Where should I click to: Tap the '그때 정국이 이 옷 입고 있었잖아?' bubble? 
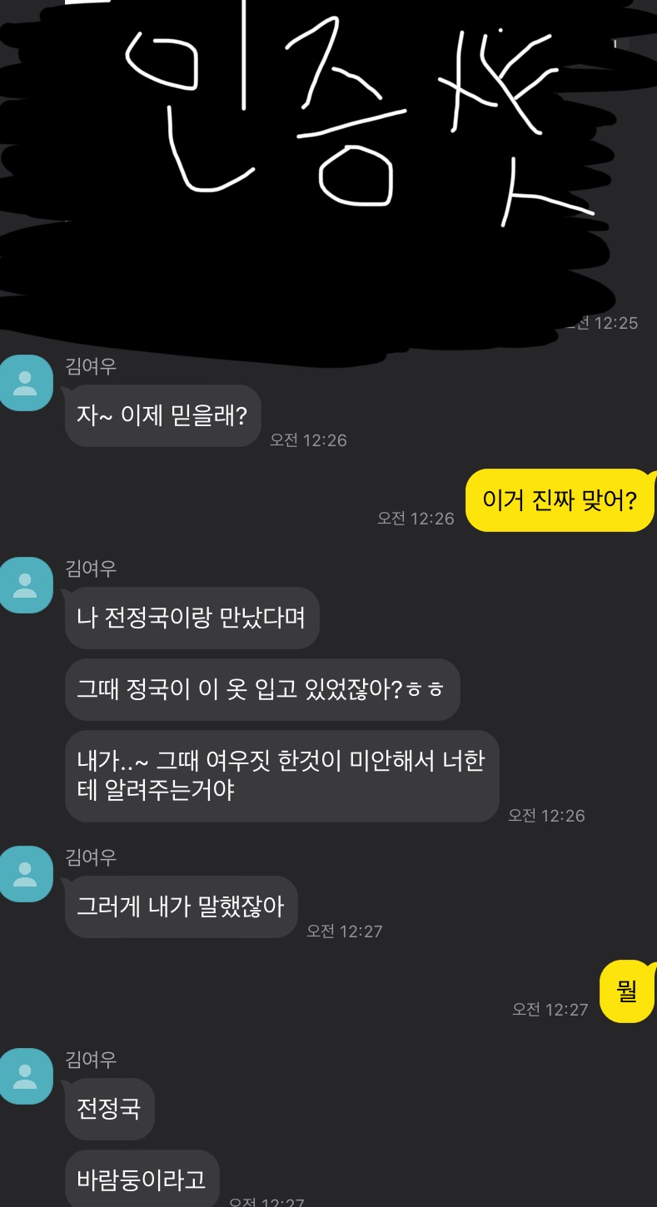(x=262, y=690)
